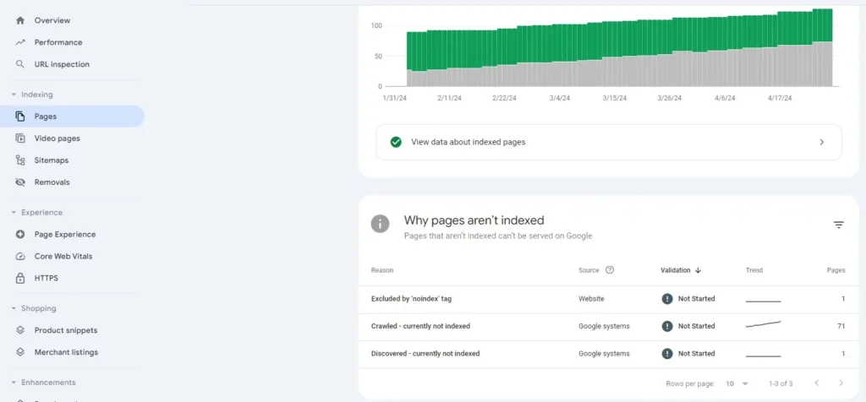Click Google systems in Crawled row
This screenshot has width=866, height=402.
tap(604, 326)
